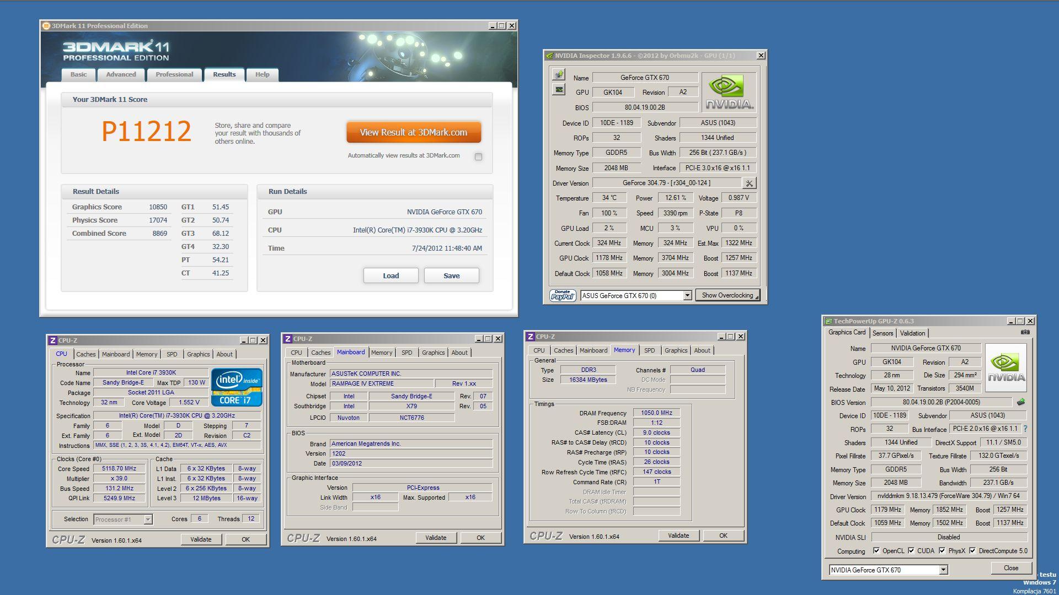Take GPU-Z screenshot with camera icon

(1025, 332)
